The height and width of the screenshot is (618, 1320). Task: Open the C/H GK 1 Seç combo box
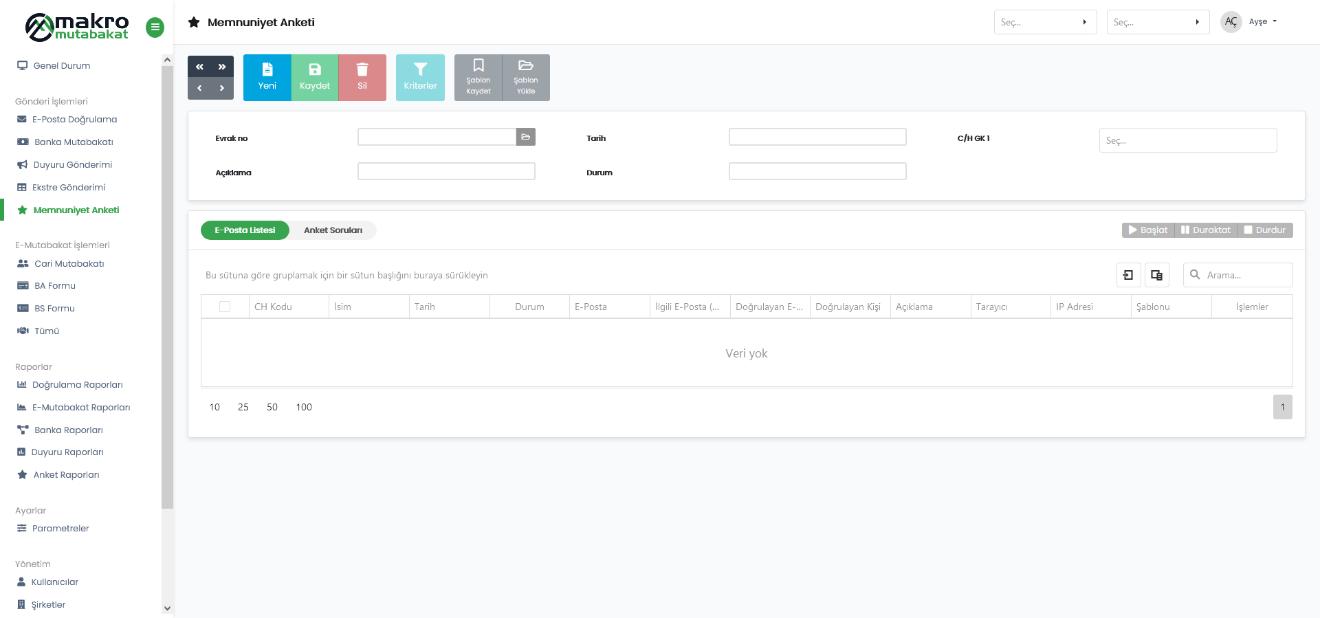pyautogui.click(x=1187, y=140)
